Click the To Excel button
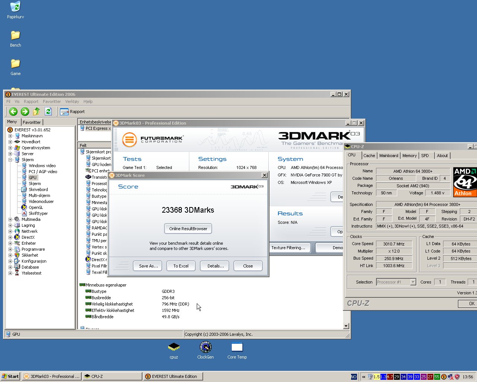Image resolution: width=477 pixels, height=382 pixels. tap(181, 266)
